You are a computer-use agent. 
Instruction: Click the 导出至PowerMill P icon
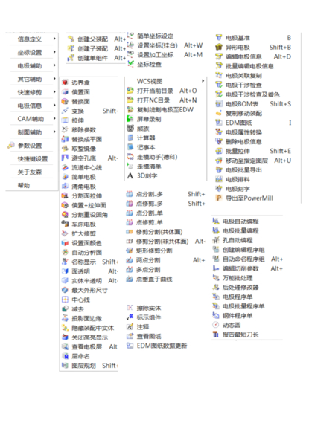(x=219, y=198)
